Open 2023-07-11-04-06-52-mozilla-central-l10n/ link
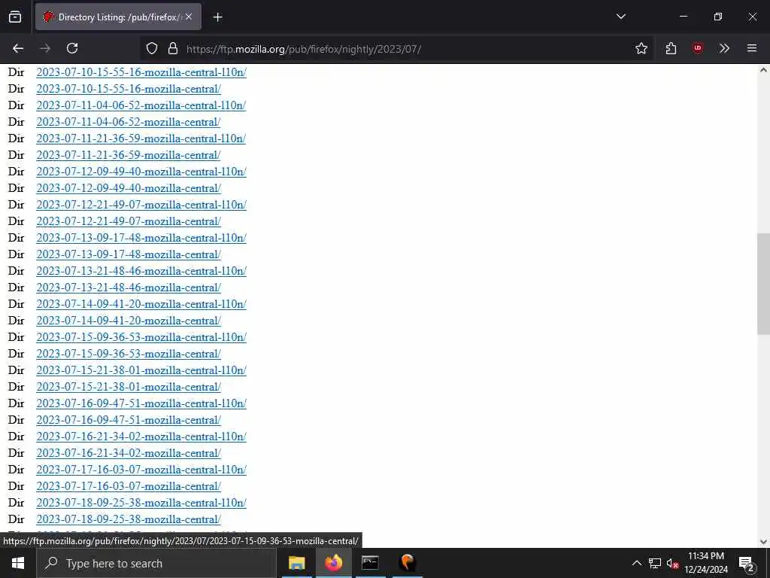Image resolution: width=770 pixels, height=578 pixels. click(141, 105)
